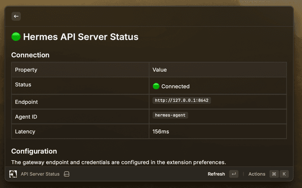Image resolution: width=302 pixels, height=188 pixels.
Task: Click the Connected status text
Action: [x=176, y=86]
